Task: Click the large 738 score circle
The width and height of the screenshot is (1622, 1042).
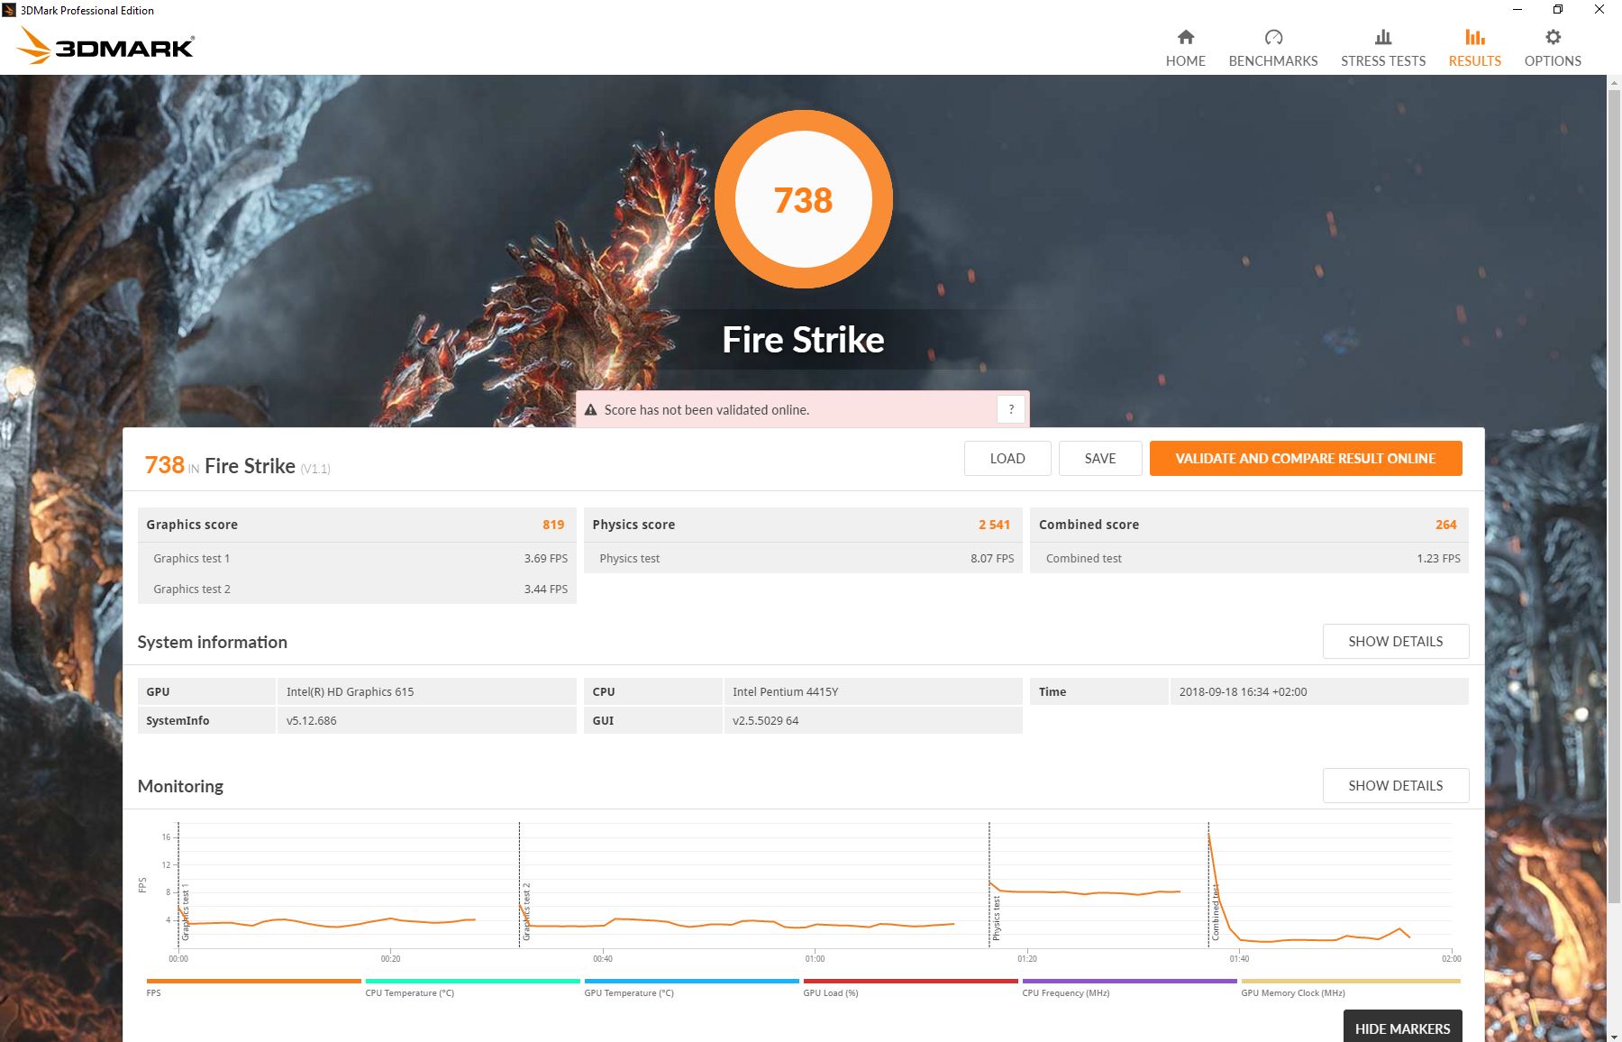Action: pos(803,199)
